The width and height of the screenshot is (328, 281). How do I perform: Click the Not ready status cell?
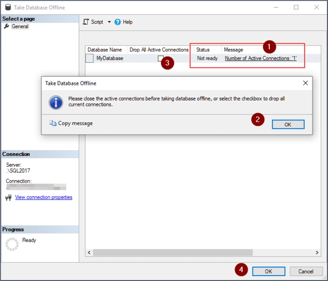(x=207, y=58)
